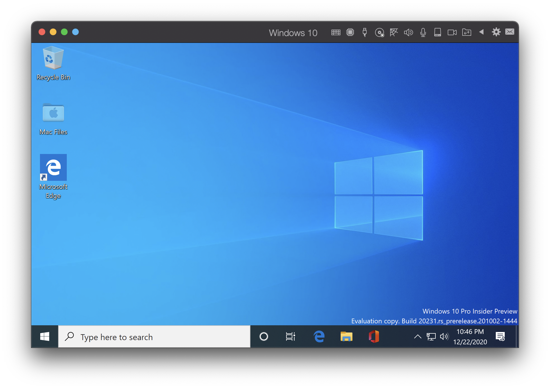Launch Edge from the taskbar
The height and width of the screenshot is (389, 550).
[319, 336]
